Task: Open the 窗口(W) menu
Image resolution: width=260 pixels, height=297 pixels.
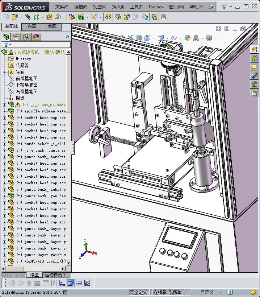Action: (x=176, y=7)
